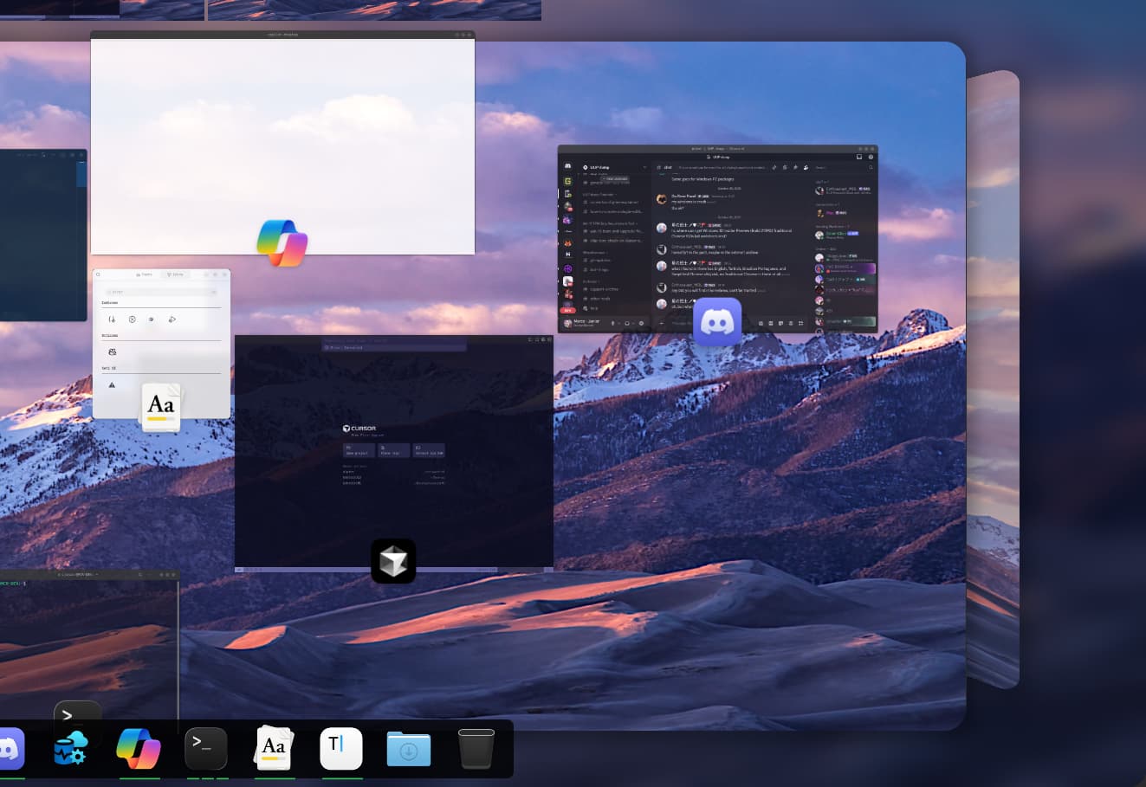
Task: Open Fonts app in the dock
Action: [x=274, y=748]
